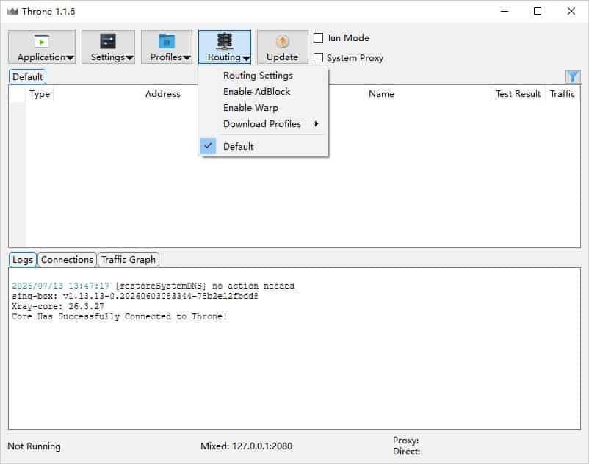Click the sing-box version log line
The image size is (589, 464).
[135, 296]
